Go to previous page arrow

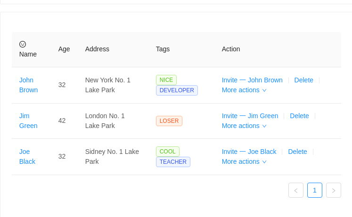tap(296, 190)
